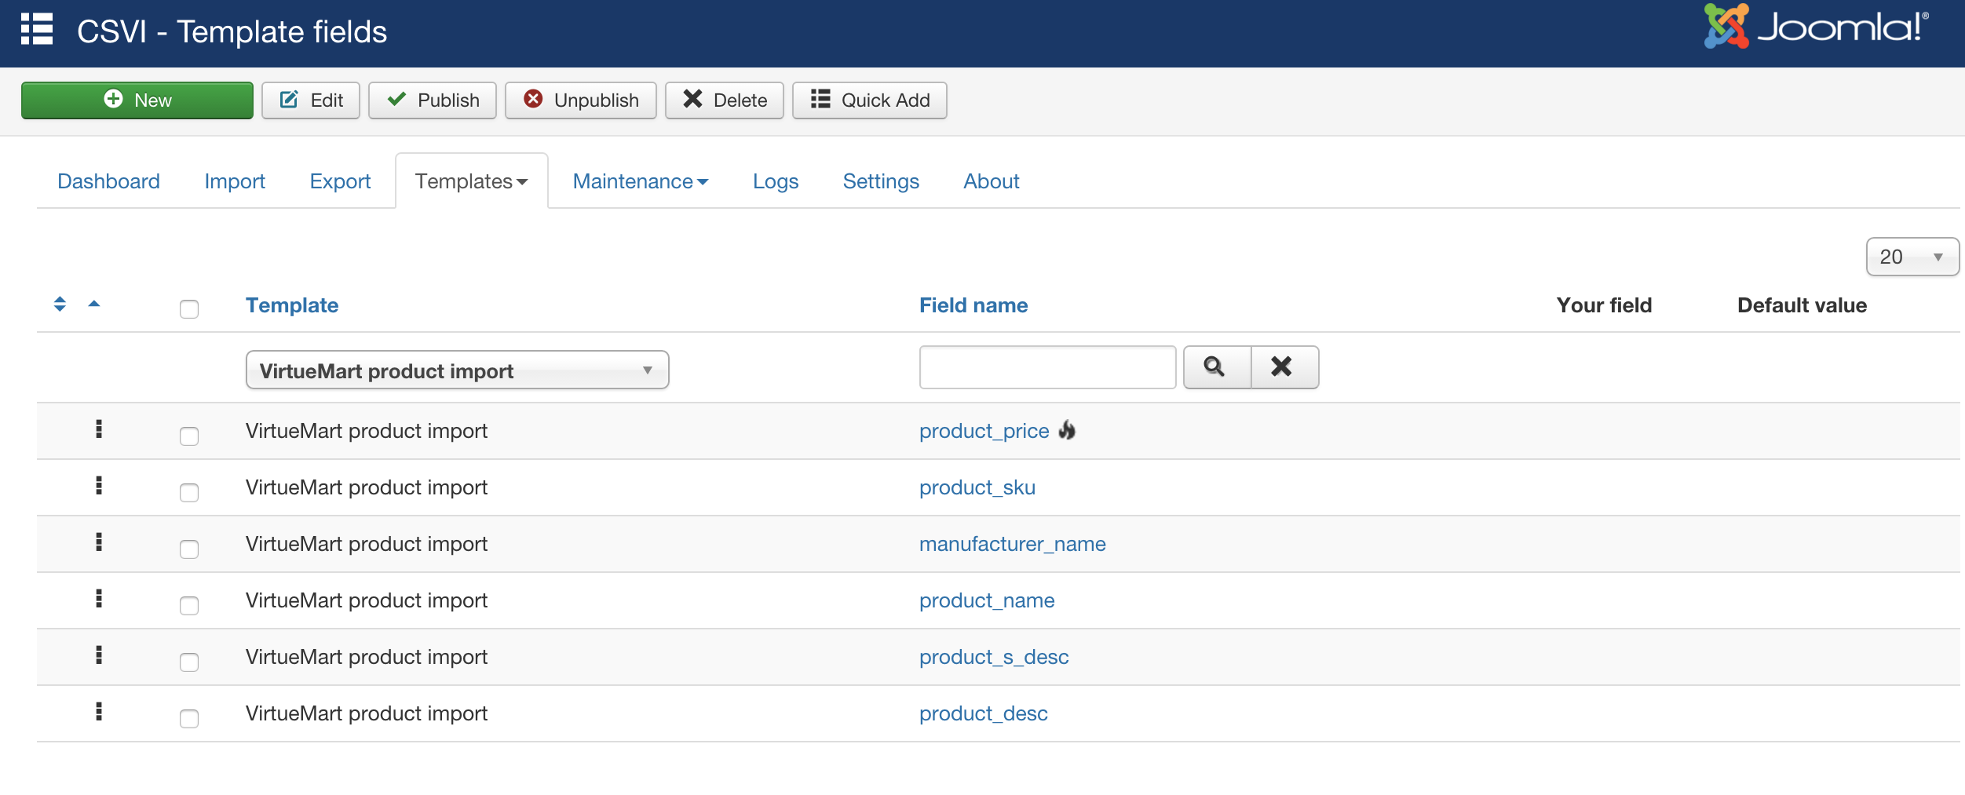The image size is (1965, 795).
Task: Open Quick Add
Action: click(x=870, y=100)
